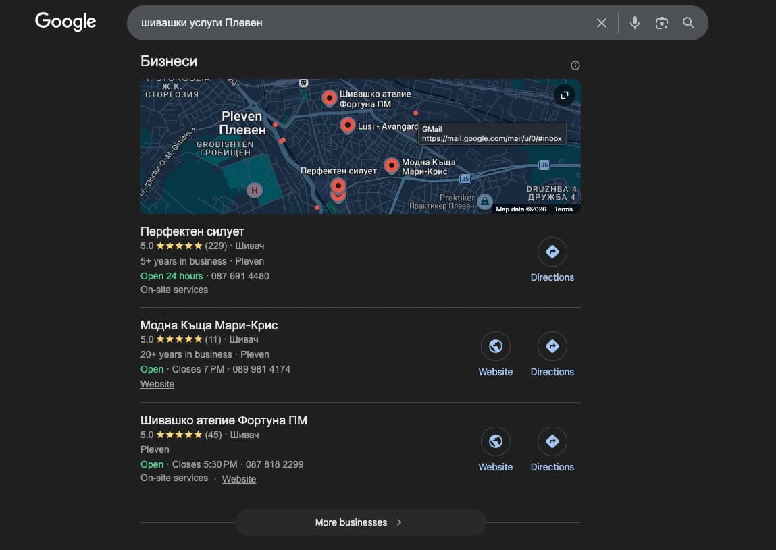This screenshot has width=776, height=550.
Task: Expand the map to fullscreen view
Action: (x=564, y=95)
